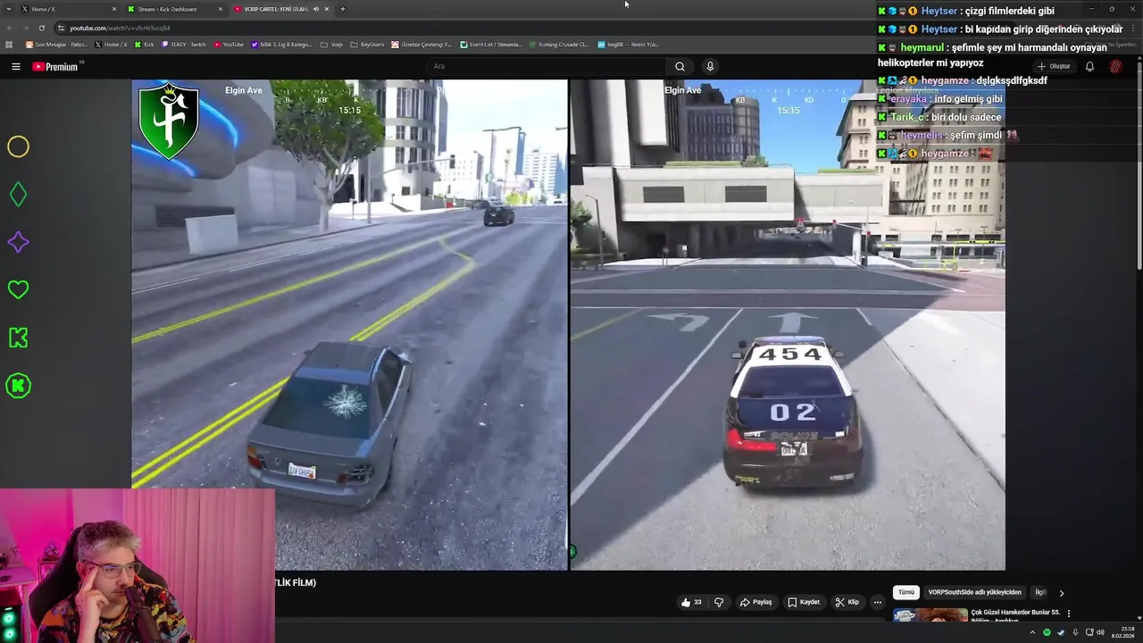
Task: Click the YouTube search magnifier button
Action: [680, 66]
